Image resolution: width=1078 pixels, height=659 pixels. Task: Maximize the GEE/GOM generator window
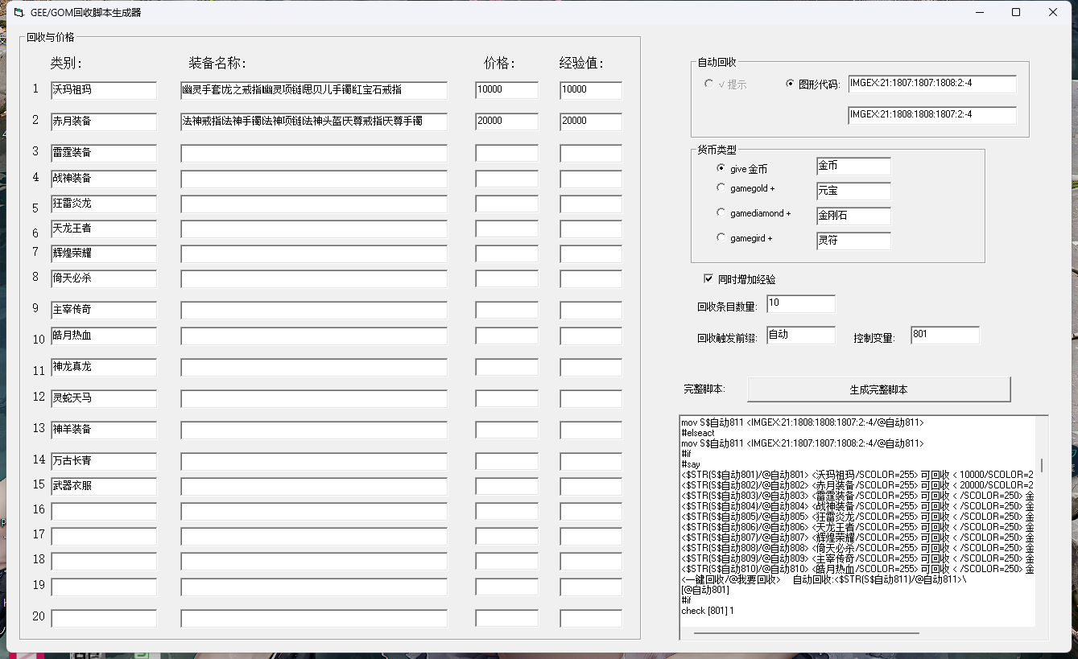pos(1016,12)
